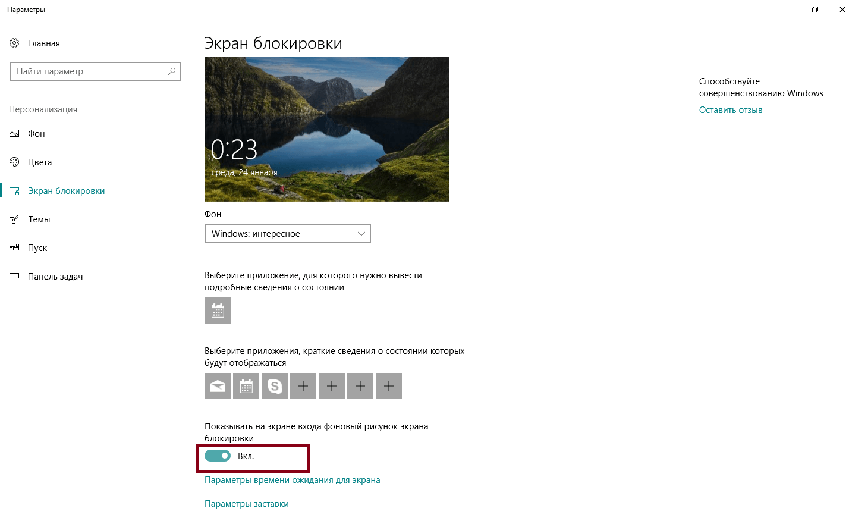Open the Calendar quick status app tile
The image size is (849, 527).
coord(246,386)
